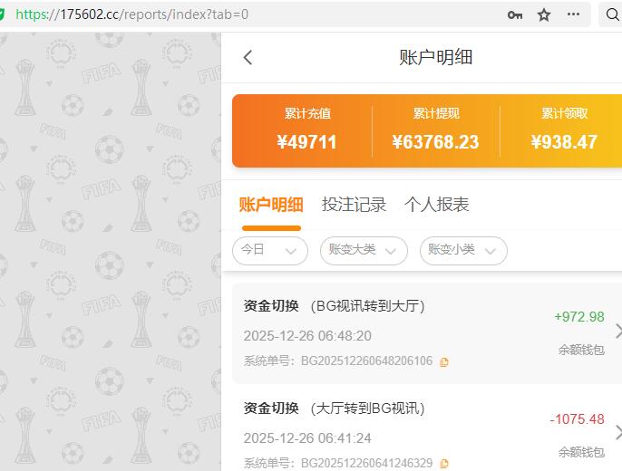622x471 pixels.
Task: Copy order number BG202512260641246329
Action: tap(444, 464)
